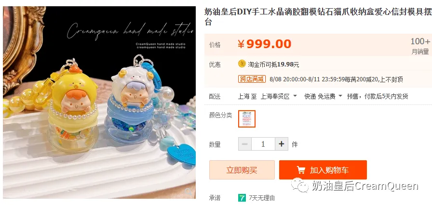
Task: Click the WeChat logo in watermark
Action: click(300, 185)
